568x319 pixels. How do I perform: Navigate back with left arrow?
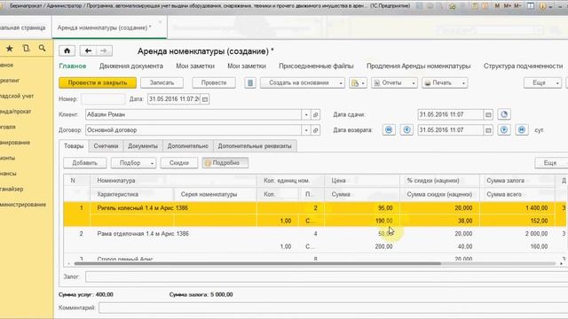point(88,51)
